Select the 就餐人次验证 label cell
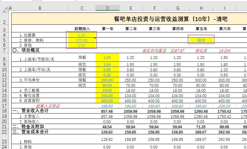This screenshot has height=149, width=247. click(48, 106)
